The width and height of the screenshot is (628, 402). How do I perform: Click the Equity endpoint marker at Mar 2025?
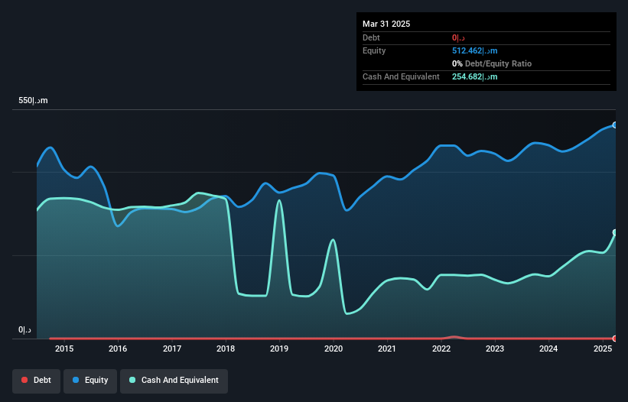[615, 125]
